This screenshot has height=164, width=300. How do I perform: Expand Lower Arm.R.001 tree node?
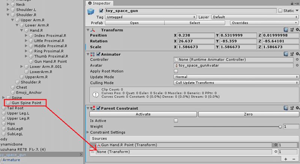coord(22,67)
